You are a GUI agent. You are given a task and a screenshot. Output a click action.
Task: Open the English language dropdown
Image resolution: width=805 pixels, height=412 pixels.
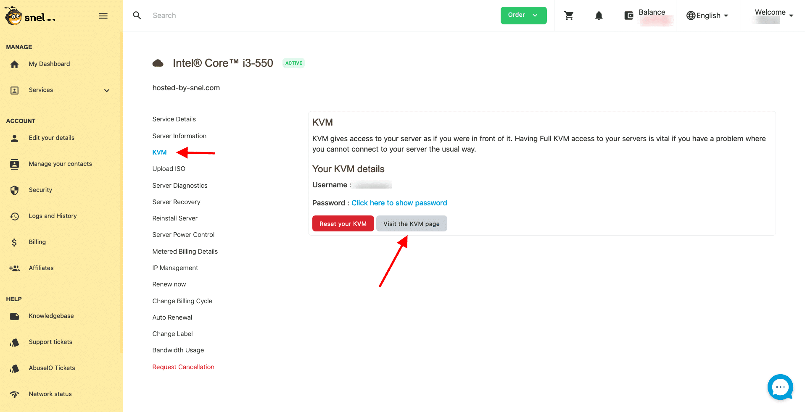(707, 16)
